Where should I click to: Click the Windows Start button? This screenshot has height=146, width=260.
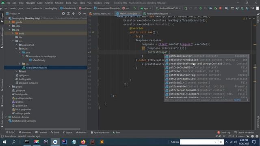click(4, 142)
